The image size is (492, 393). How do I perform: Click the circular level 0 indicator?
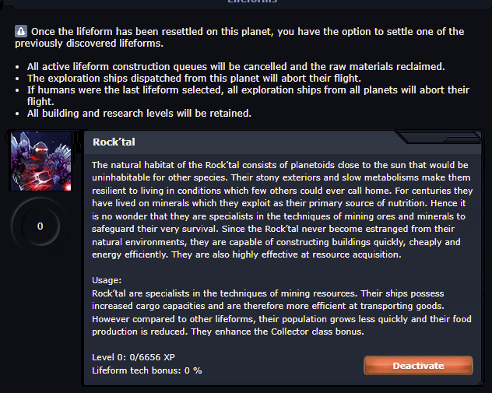[40, 226]
